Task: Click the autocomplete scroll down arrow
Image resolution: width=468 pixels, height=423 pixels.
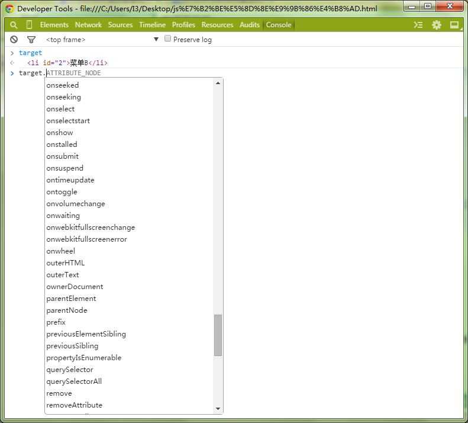Action: tap(218, 409)
